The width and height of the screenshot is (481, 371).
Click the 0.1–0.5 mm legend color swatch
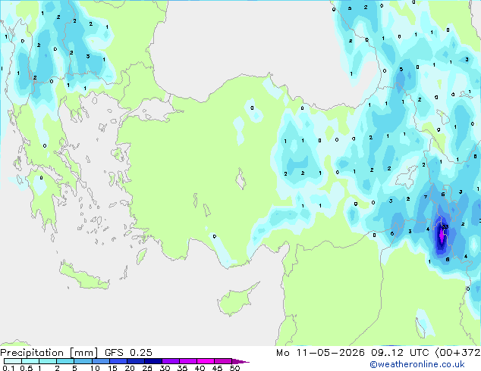13,361
